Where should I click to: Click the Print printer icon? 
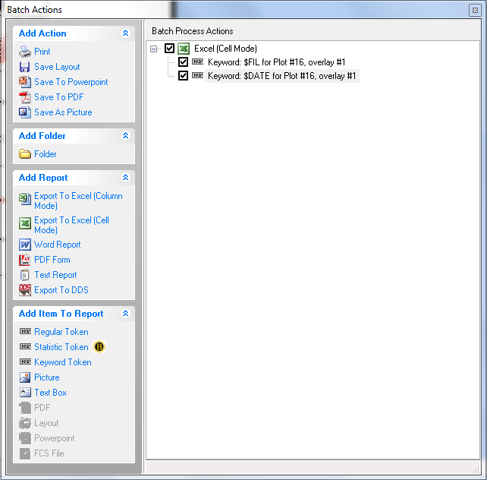click(x=25, y=52)
